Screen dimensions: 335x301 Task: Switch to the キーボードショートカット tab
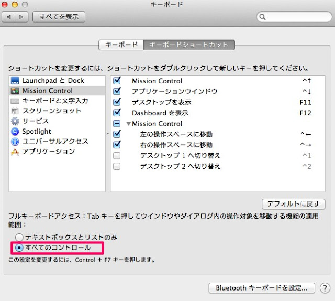coord(189,45)
